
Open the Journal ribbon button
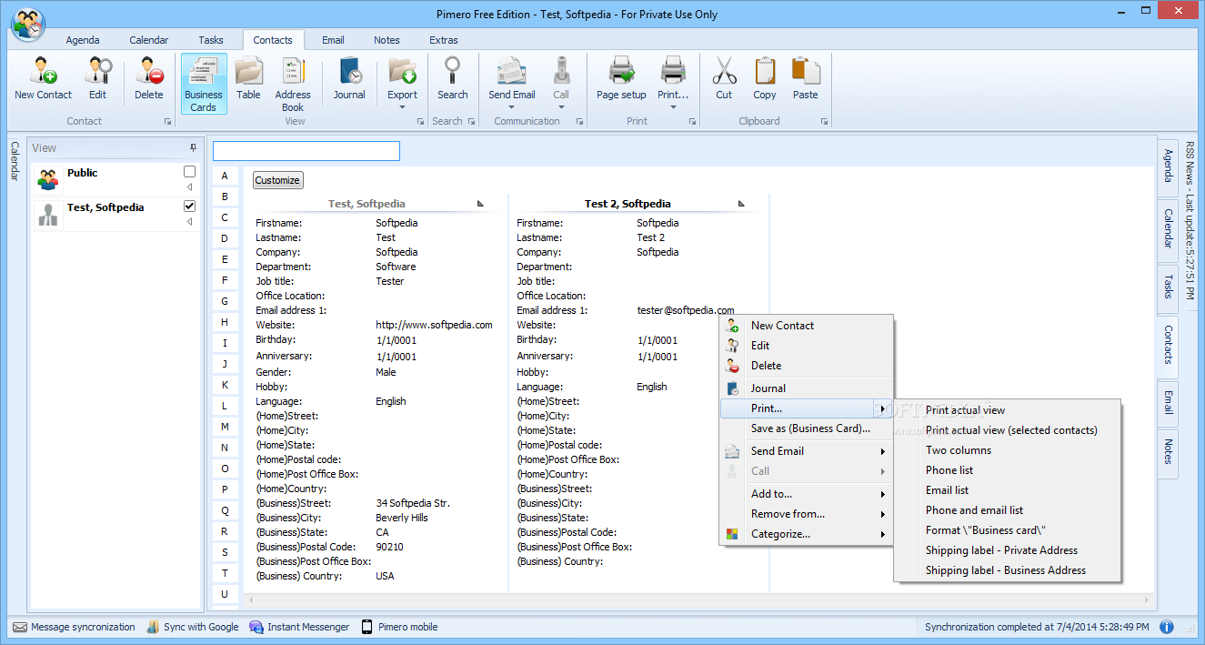(x=349, y=77)
